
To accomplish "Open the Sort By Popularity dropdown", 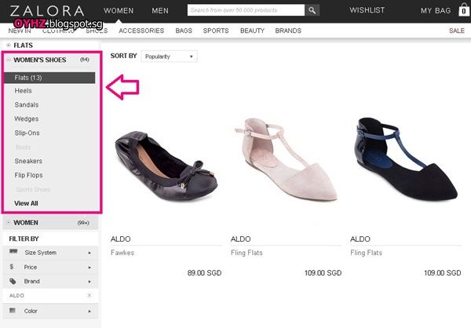I will pos(169,56).
